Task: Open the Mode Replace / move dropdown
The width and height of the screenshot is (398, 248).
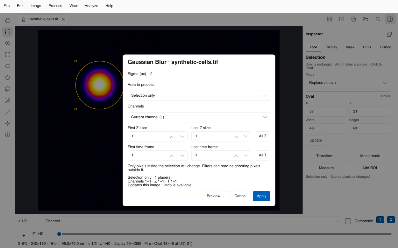Action: click(x=348, y=83)
